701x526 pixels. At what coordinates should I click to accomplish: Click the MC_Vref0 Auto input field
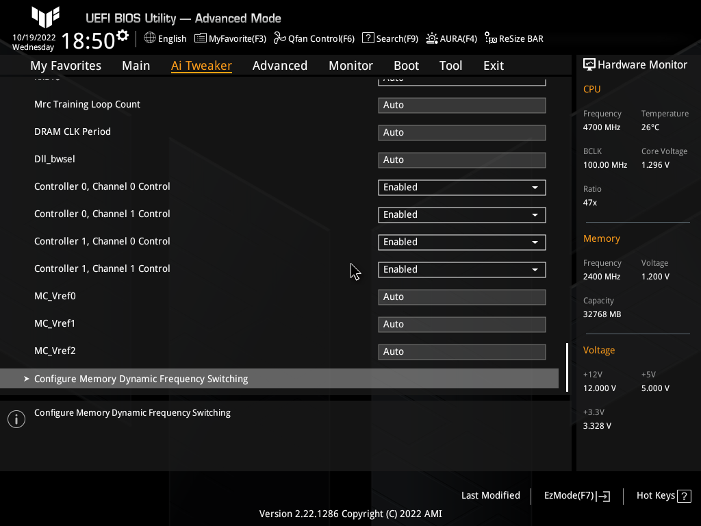click(461, 297)
